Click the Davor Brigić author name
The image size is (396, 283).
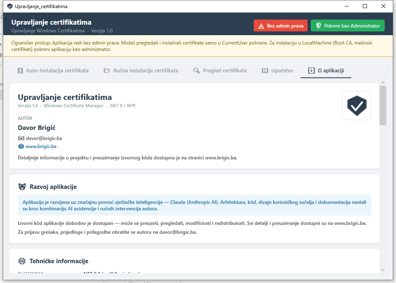click(37, 128)
